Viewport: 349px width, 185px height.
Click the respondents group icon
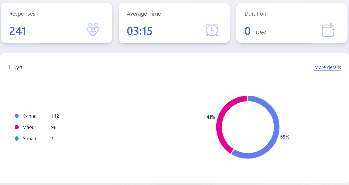93,30
